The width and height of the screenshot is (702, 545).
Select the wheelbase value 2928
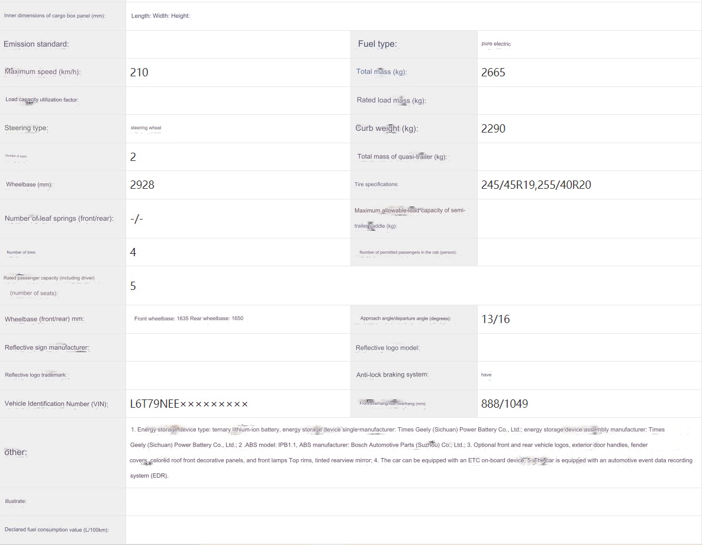click(x=142, y=185)
